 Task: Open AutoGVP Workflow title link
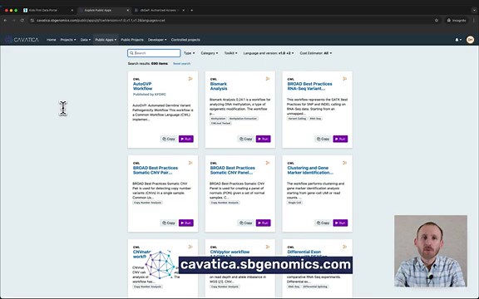[142, 86]
